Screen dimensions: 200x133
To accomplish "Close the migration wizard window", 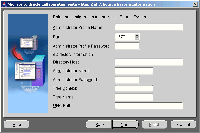I will tap(195, 4).
